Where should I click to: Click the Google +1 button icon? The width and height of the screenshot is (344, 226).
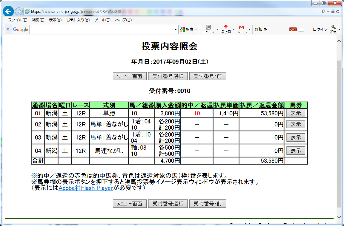pos(293,30)
